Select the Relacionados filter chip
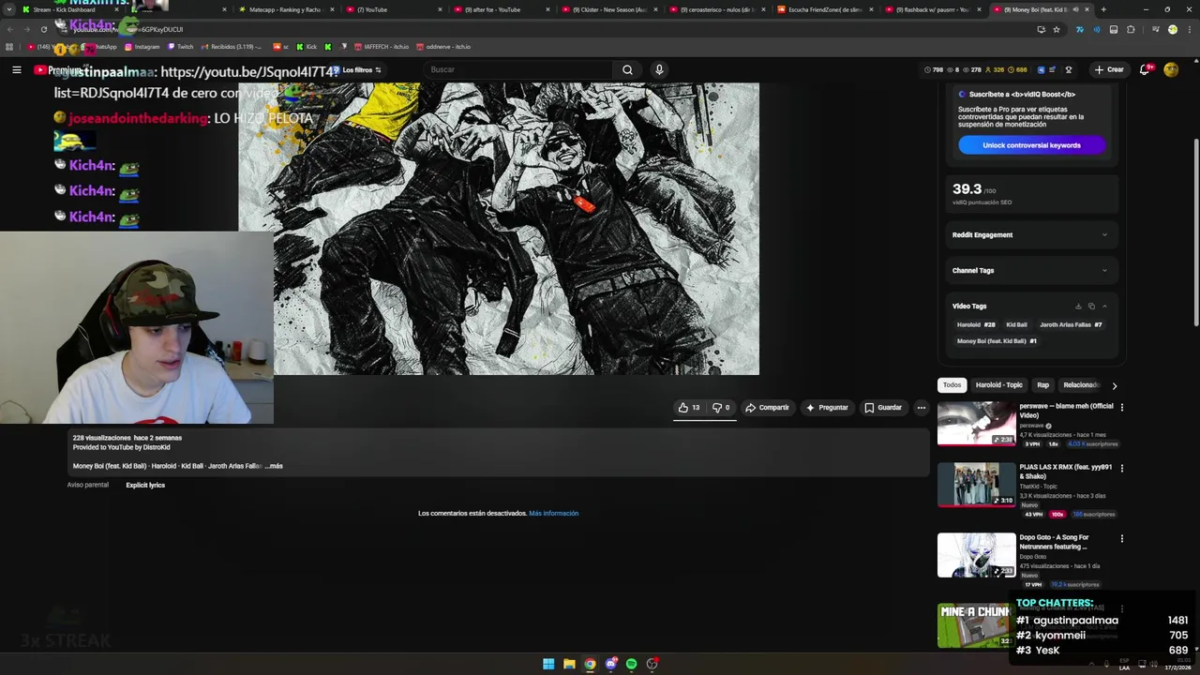This screenshot has height=675, width=1200. [1080, 385]
